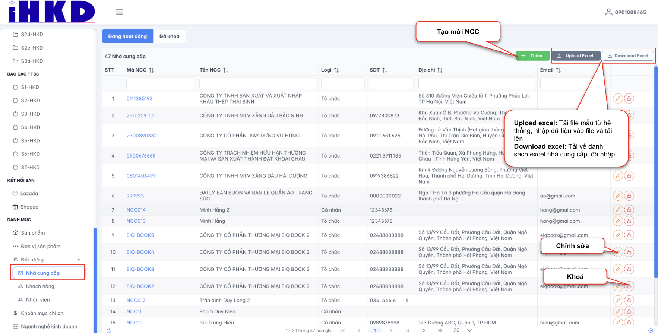This screenshot has height=333, width=658.
Task: Open Khách hàng in the sidebar
Action: pyautogui.click(x=40, y=286)
